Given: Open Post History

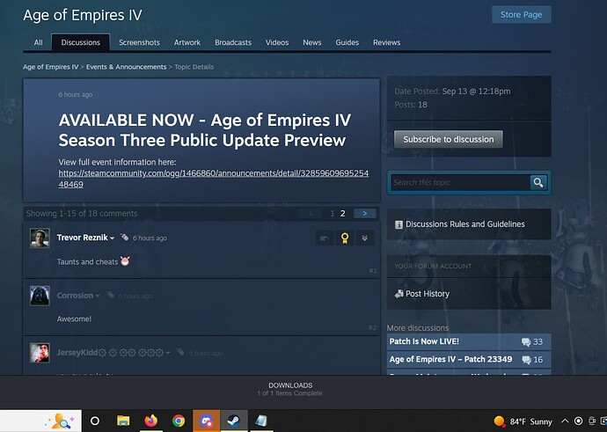Looking at the screenshot, I should click(x=428, y=294).
